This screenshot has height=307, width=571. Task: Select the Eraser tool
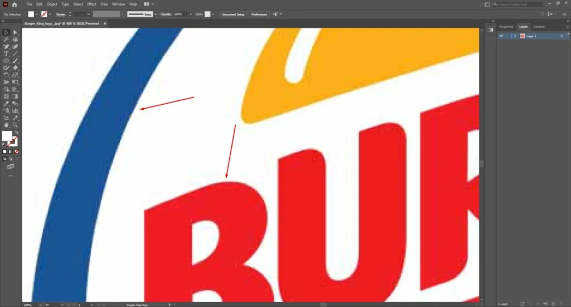pos(15,68)
